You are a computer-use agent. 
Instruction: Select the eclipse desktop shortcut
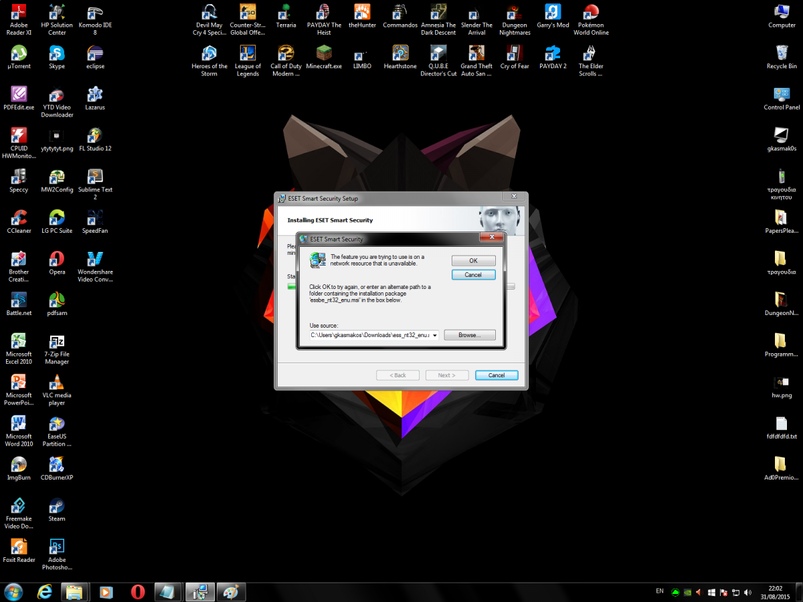point(95,58)
